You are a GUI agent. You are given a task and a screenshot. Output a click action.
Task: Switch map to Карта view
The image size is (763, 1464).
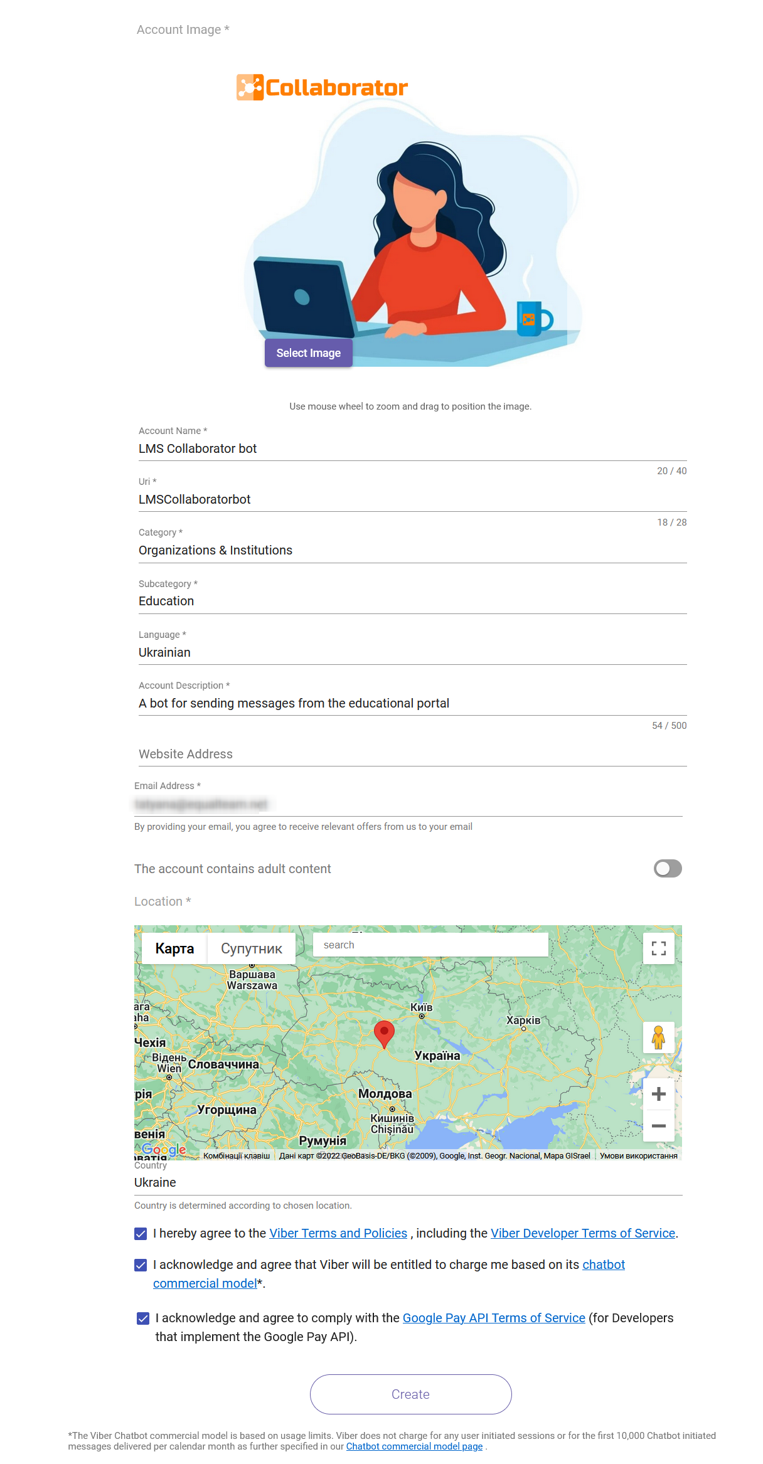tap(174, 948)
